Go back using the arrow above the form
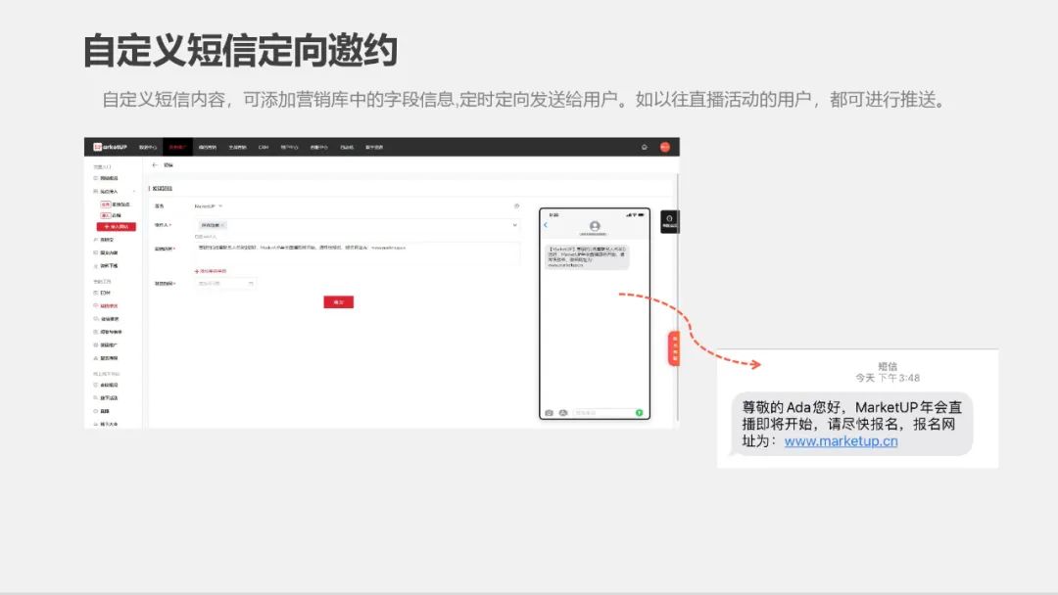 pyautogui.click(x=155, y=165)
